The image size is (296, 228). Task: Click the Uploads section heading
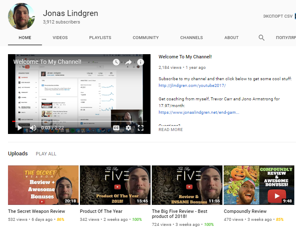[18, 154]
